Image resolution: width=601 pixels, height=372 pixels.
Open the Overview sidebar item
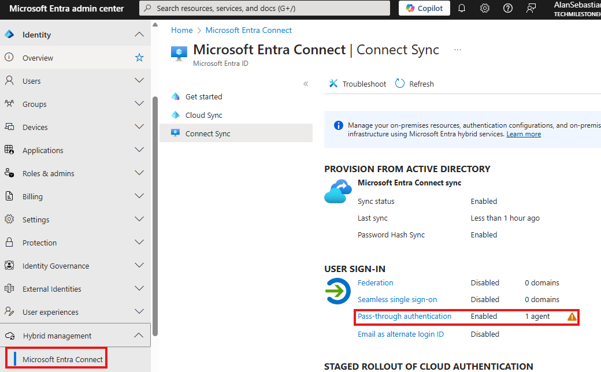tap(75, 57)
